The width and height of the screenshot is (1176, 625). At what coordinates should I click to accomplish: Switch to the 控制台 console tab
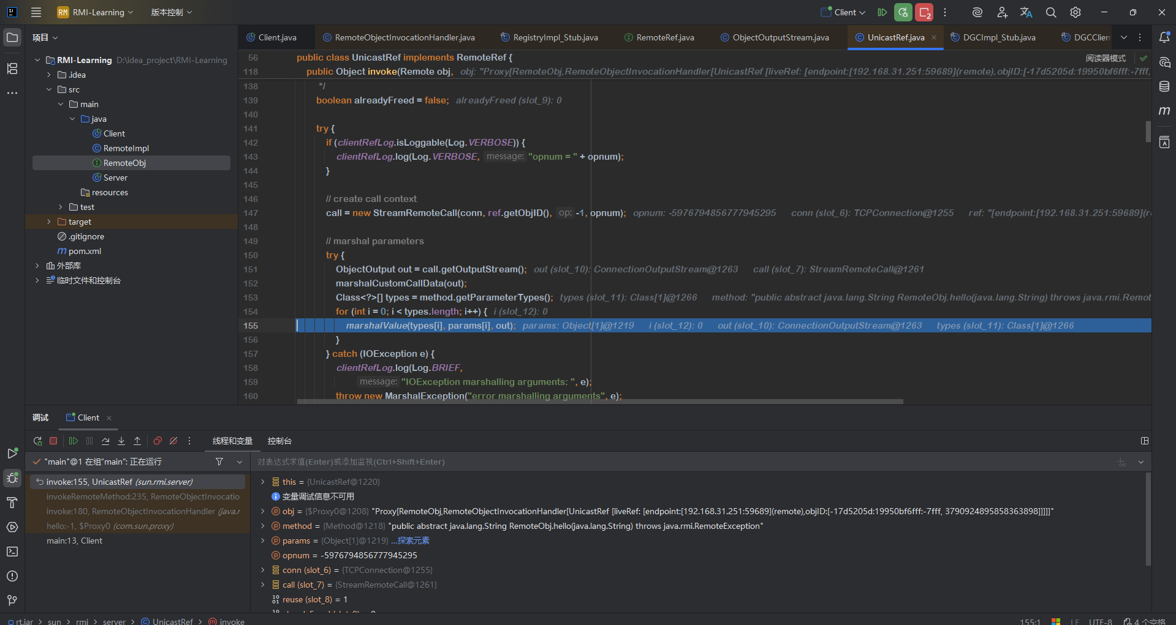(x=279, y=441)
